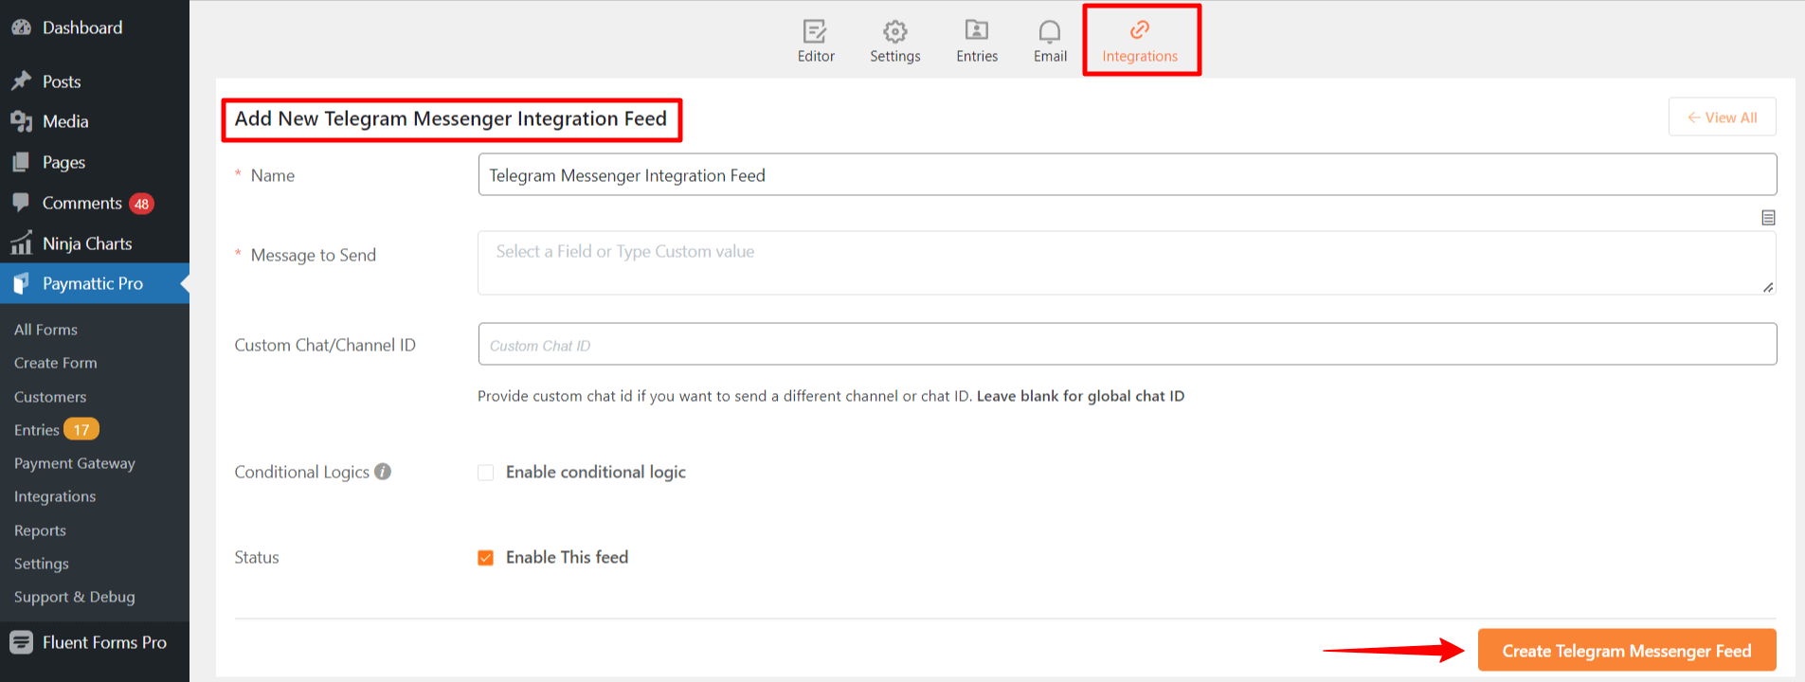This screenshot has height=682, width=1805.
Task: Click the Media library icon
Action: coord(21,121)
